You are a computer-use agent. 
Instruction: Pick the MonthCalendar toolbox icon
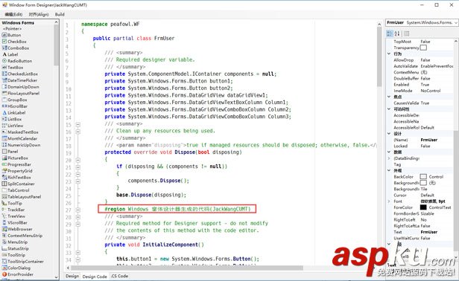pos(4,138)
